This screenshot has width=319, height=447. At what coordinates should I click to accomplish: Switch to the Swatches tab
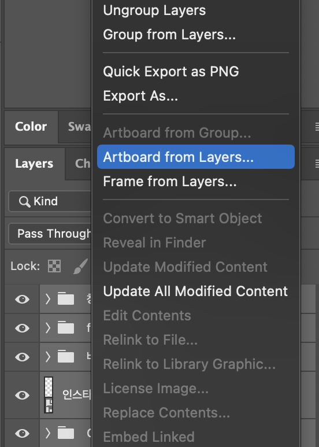point(80,127)
